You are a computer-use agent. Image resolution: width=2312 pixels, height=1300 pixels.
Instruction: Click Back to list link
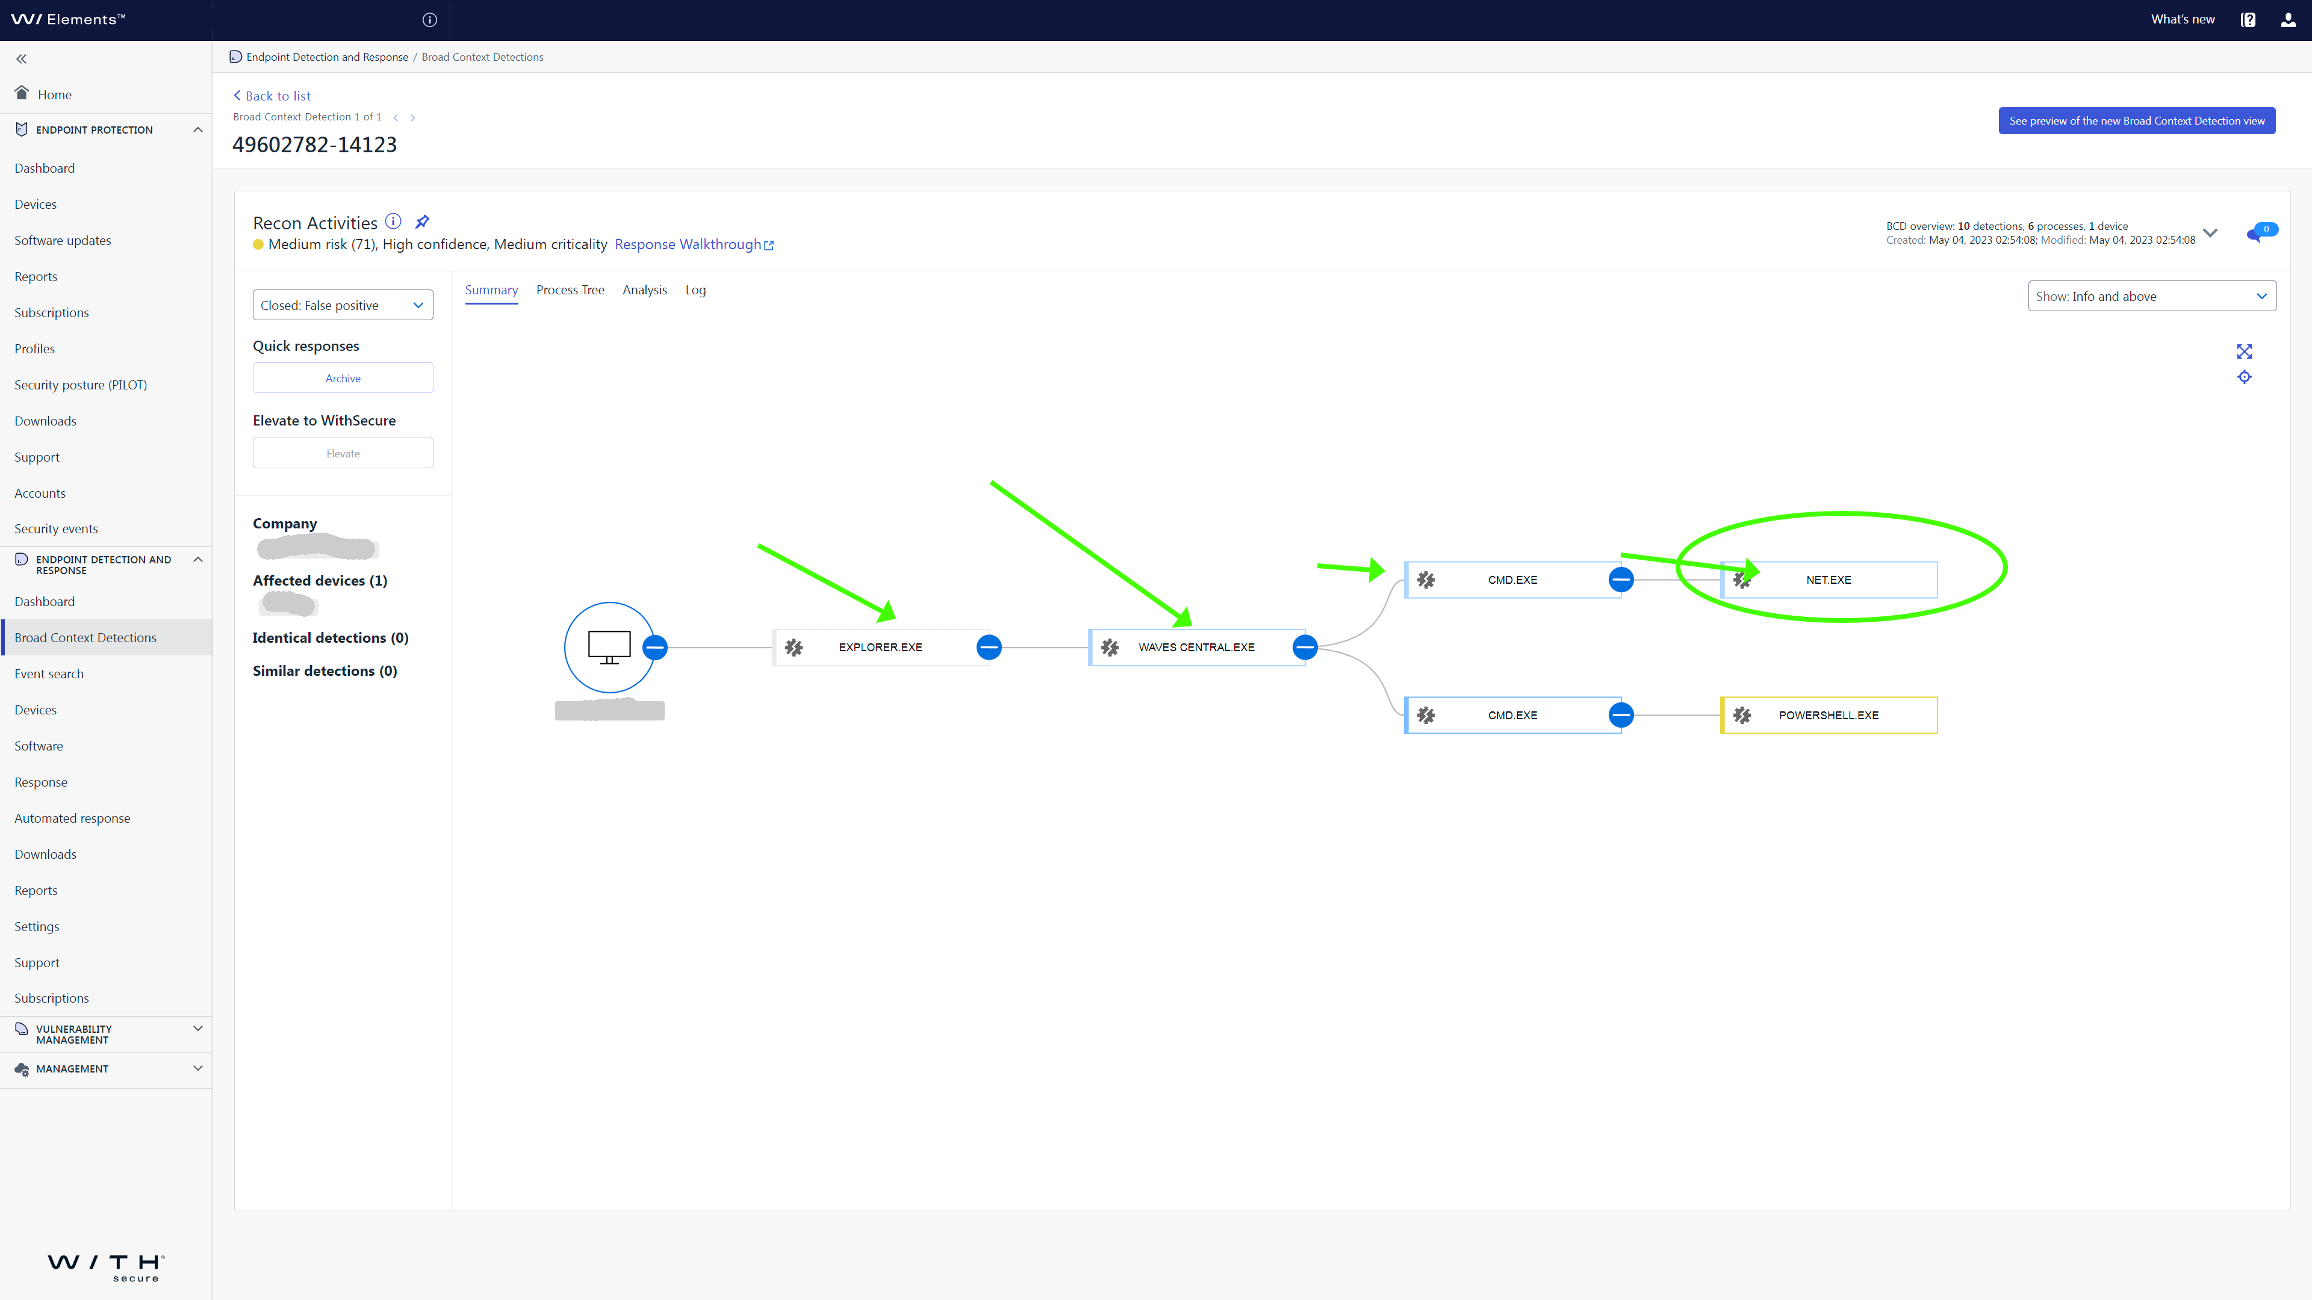click(x=272, y=96)
